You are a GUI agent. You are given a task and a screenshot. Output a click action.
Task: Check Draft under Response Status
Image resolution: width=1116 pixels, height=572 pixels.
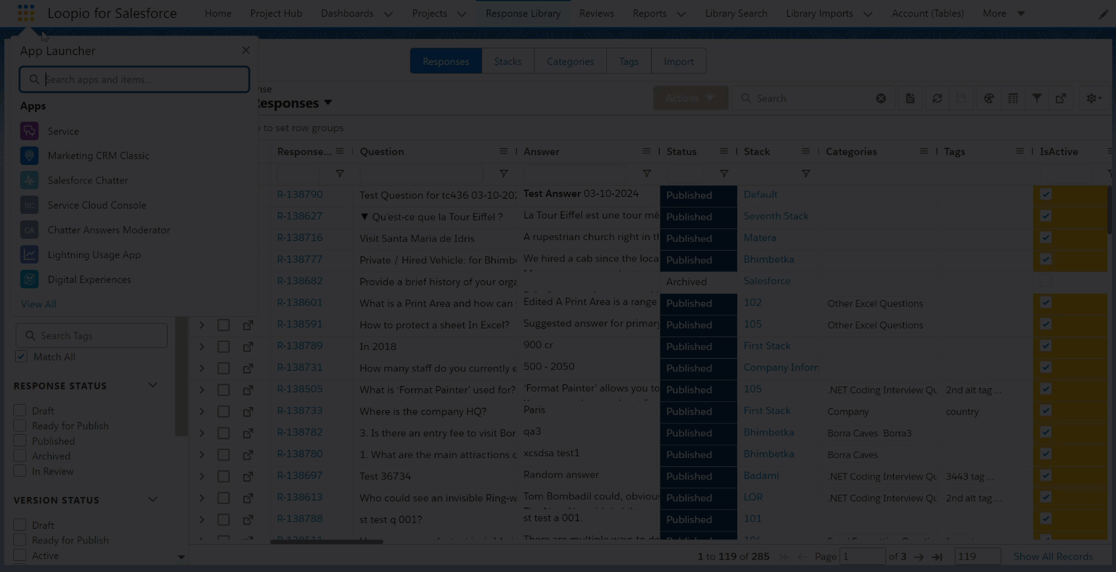20,410
